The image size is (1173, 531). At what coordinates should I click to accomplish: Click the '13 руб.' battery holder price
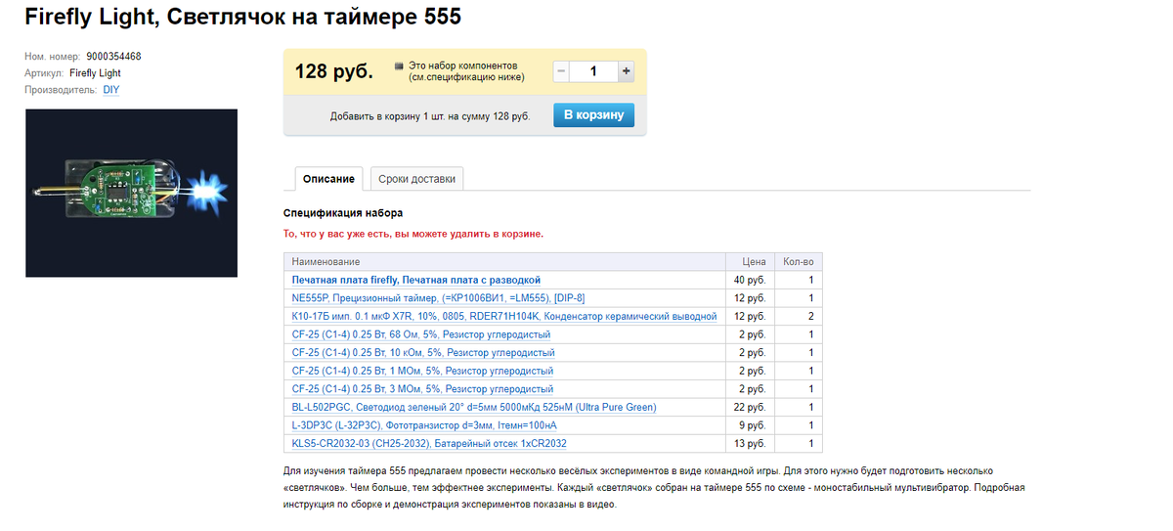[x=750, y=444]
